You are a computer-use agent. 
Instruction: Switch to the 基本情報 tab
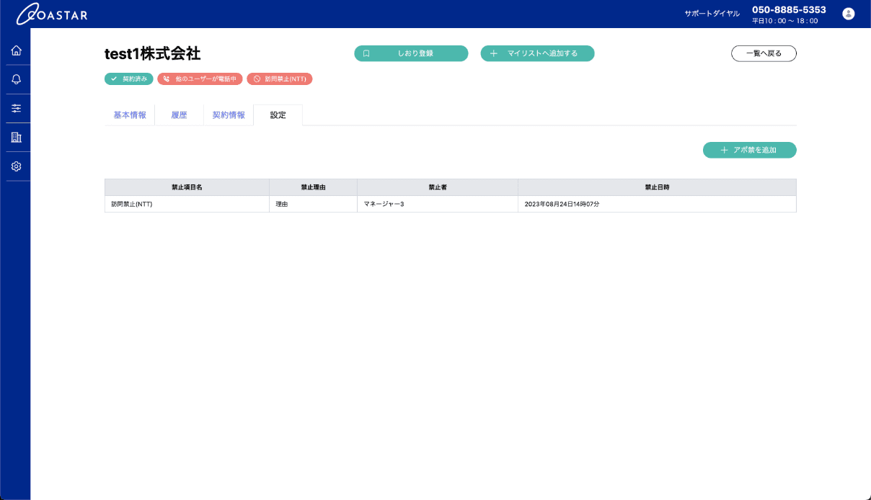coord(130,115)
